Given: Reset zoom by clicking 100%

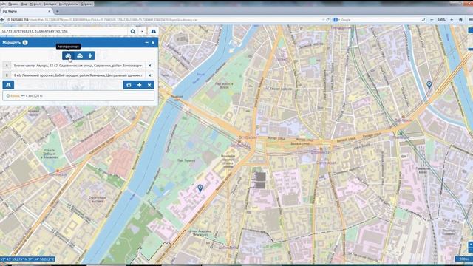Looking at the screenshot, I should tap(442, 20).
